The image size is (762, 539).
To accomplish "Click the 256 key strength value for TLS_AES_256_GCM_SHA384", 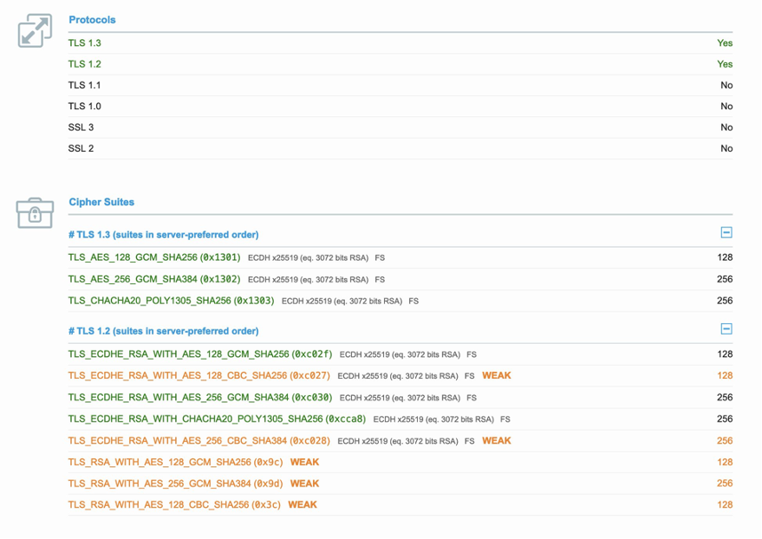I will pos(725,279).
